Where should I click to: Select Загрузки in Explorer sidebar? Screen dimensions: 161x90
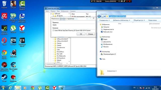pyautogui.click(x=106, y=27)
